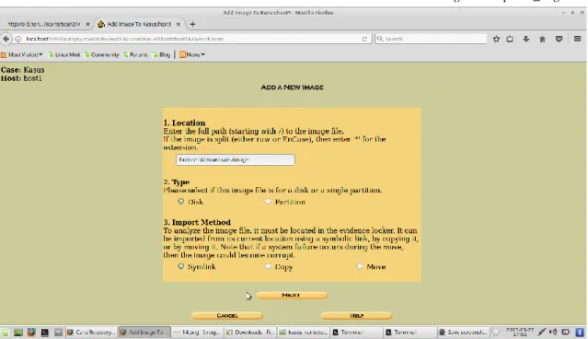Open the Bluetooth tray icon
Image resolution: width=588 pixels, height=339 pixels.
pyautogui.click(x=580, y=333)
